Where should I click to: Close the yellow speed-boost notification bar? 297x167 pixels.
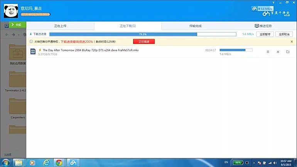(292, 41)
